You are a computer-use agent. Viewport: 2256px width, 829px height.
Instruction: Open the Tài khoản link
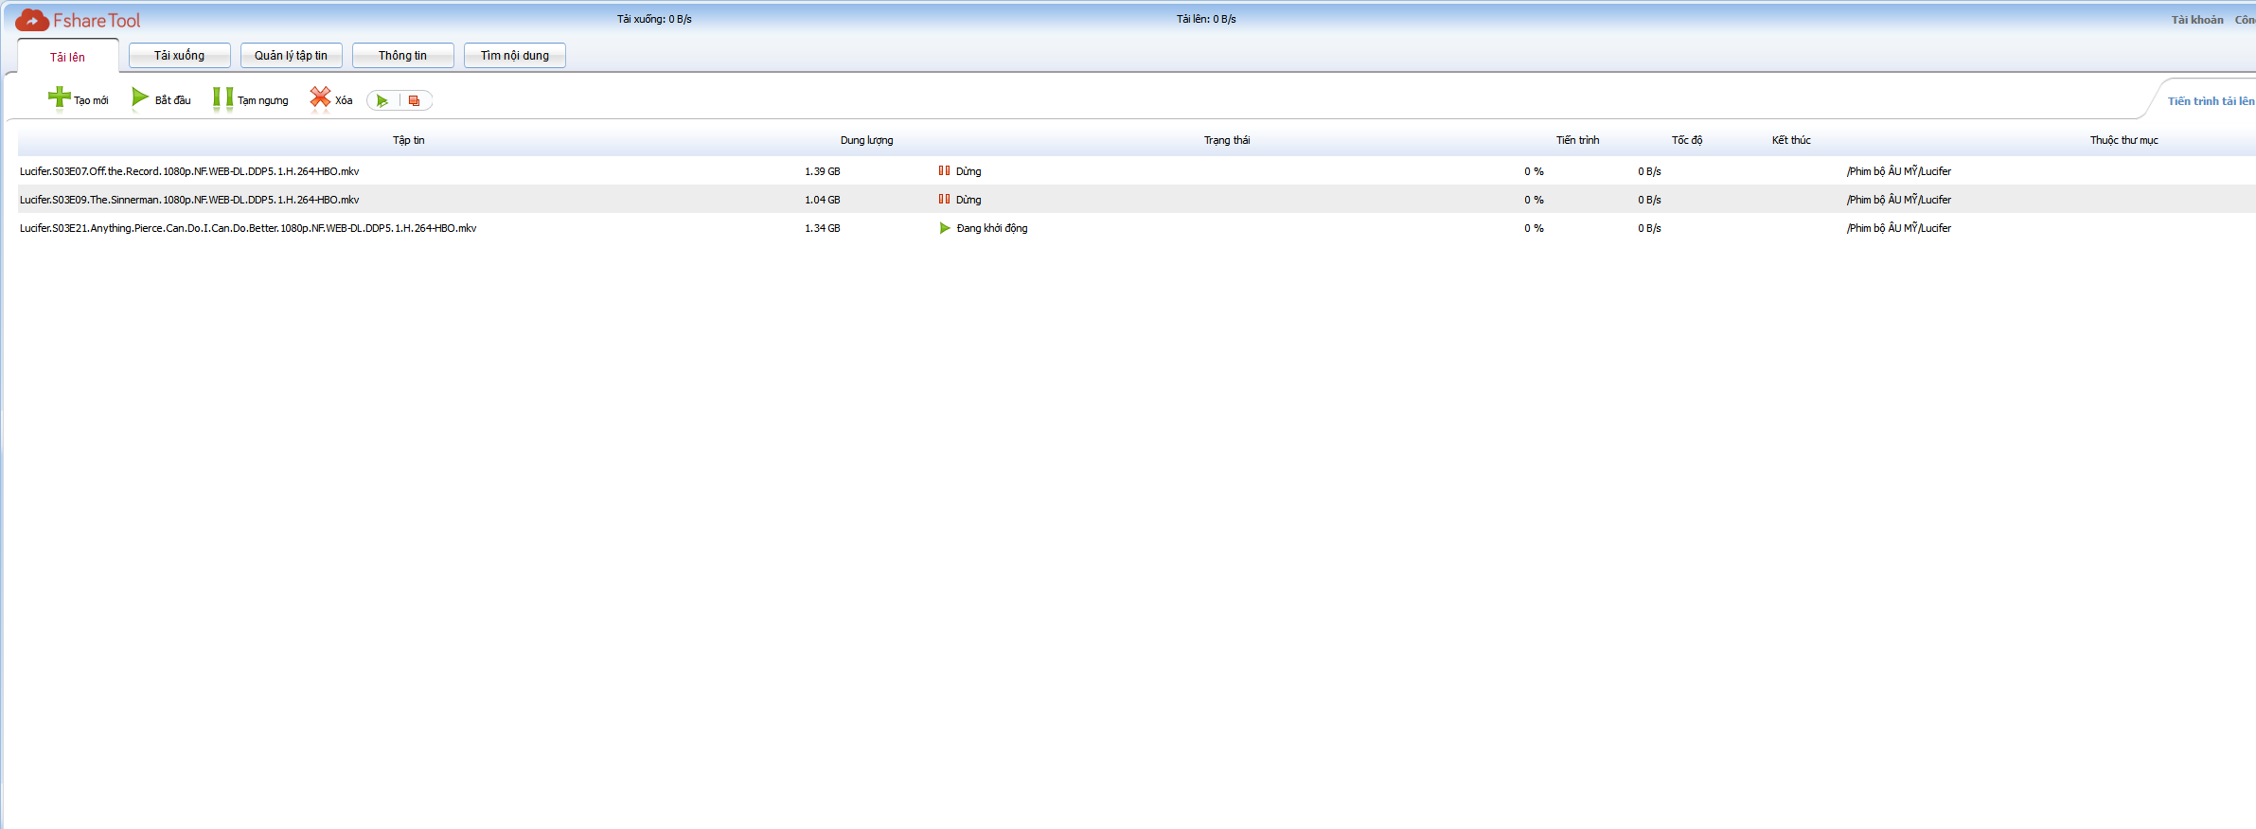point(2197,20)
